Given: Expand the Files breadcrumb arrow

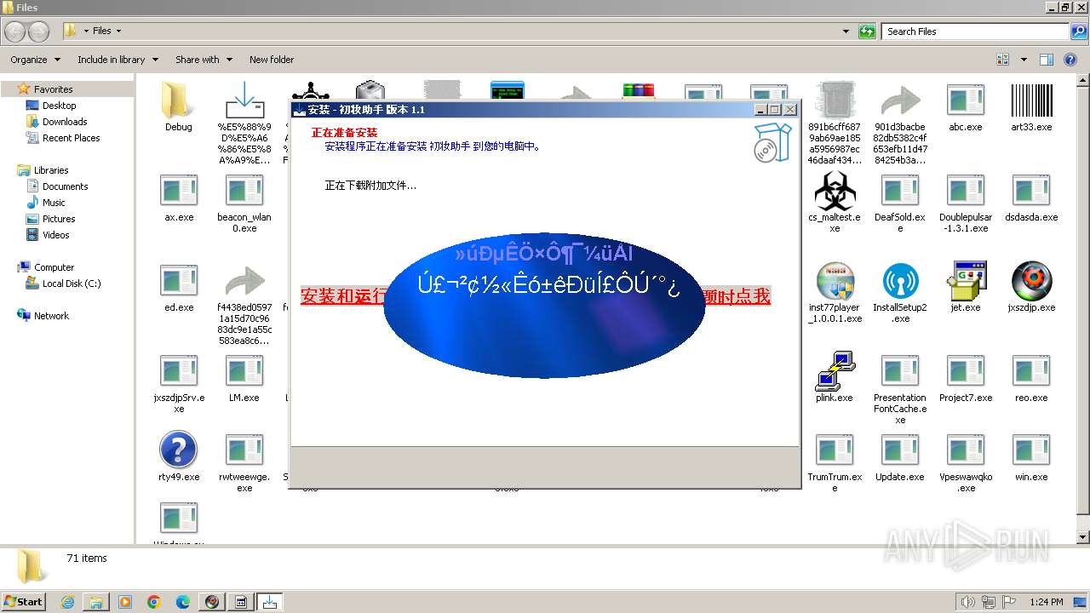Looking at the screenshot, I should coord(118,31).
